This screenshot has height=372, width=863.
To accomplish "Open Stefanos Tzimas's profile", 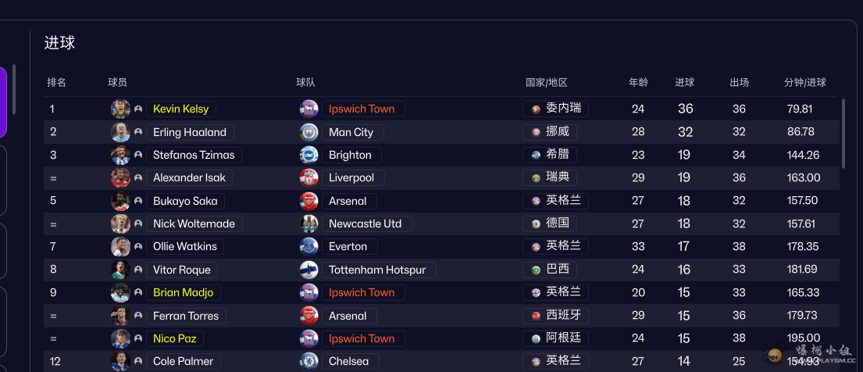I will coord(194,155).
